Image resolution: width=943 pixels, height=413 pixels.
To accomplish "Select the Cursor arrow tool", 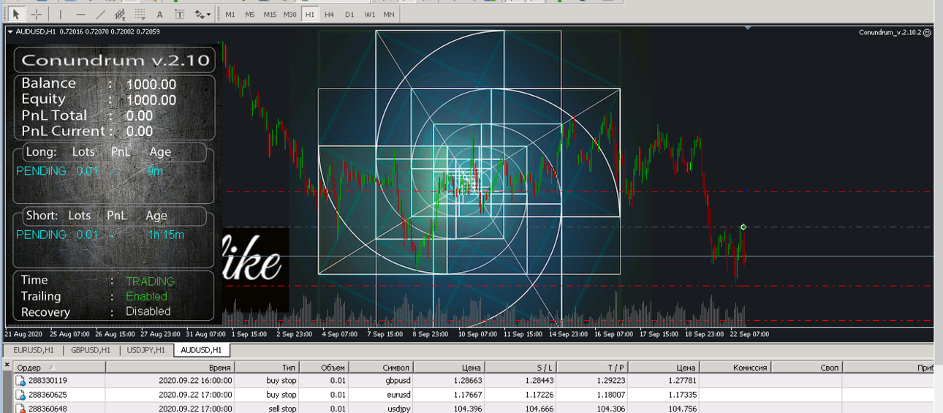I will click(x=15, y=14).
